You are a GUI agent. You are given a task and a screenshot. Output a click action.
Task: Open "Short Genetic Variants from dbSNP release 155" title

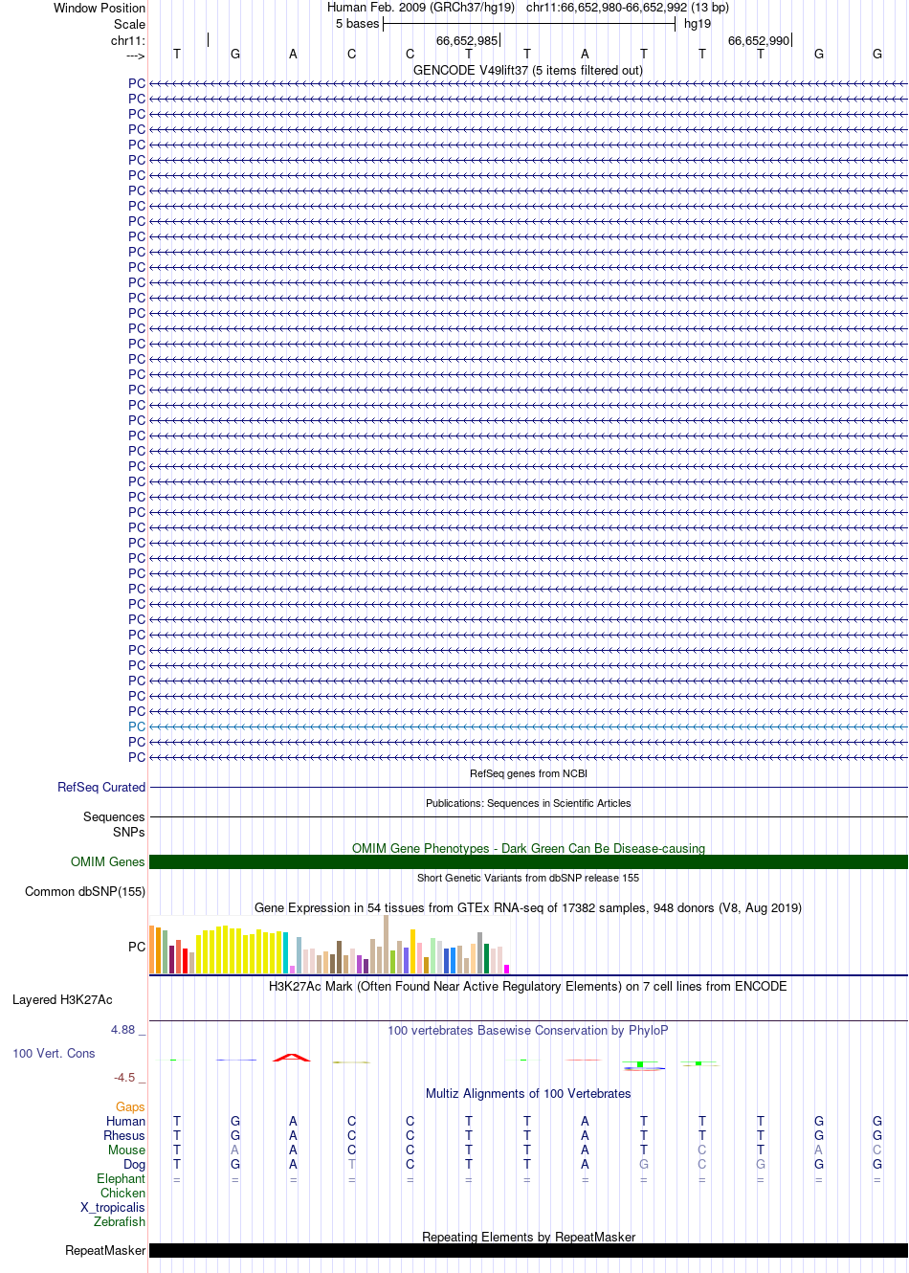point(528,878)
